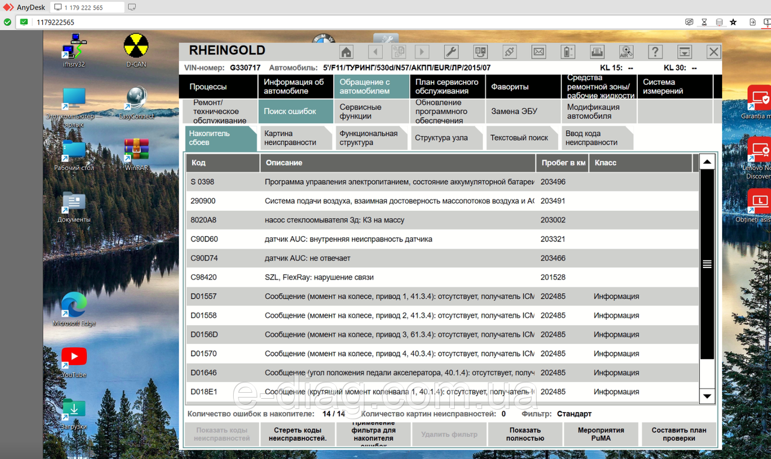Click the back arrow in Rheingold toolbar
This screenshot has height=459, width=771.
point(375,52)
